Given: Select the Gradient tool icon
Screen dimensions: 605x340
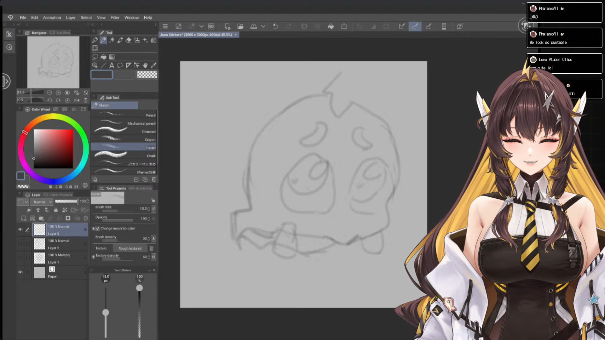Looking at the screenshot, I should pyautogui.click(x=112, y=57).
